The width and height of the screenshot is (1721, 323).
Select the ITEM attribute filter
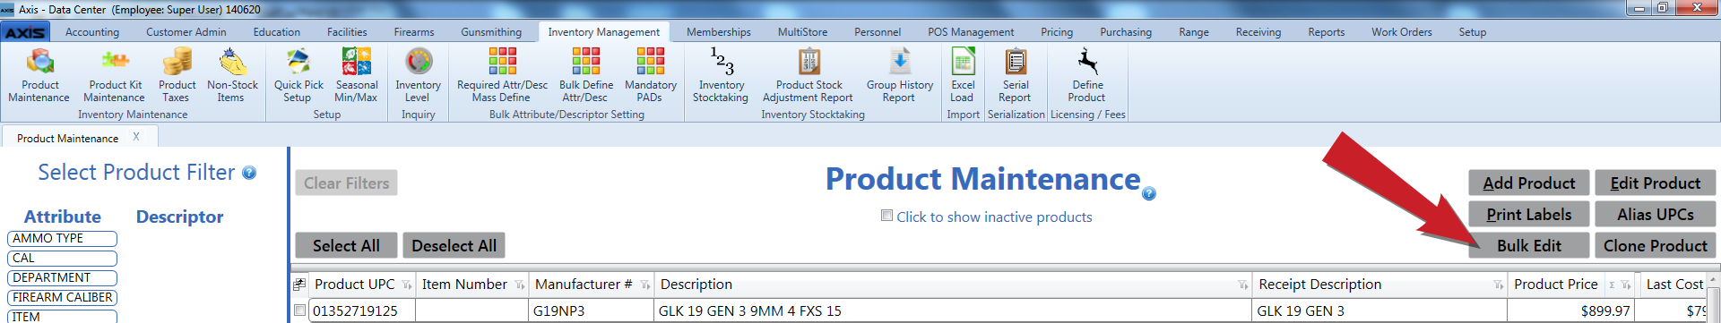coord(62,317)
